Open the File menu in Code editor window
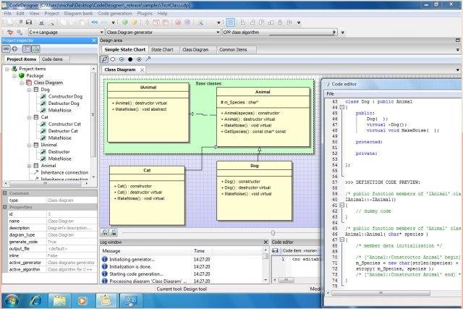Image resolution: width=463 pixels, height=309 pixels. coord(330,93)
